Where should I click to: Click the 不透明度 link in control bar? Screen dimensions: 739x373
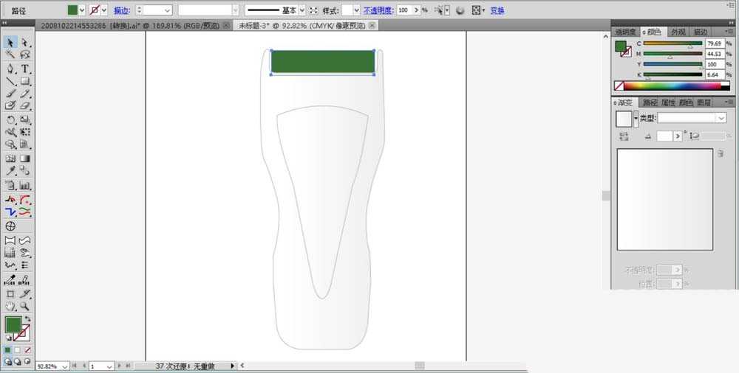tap(378, 10)
